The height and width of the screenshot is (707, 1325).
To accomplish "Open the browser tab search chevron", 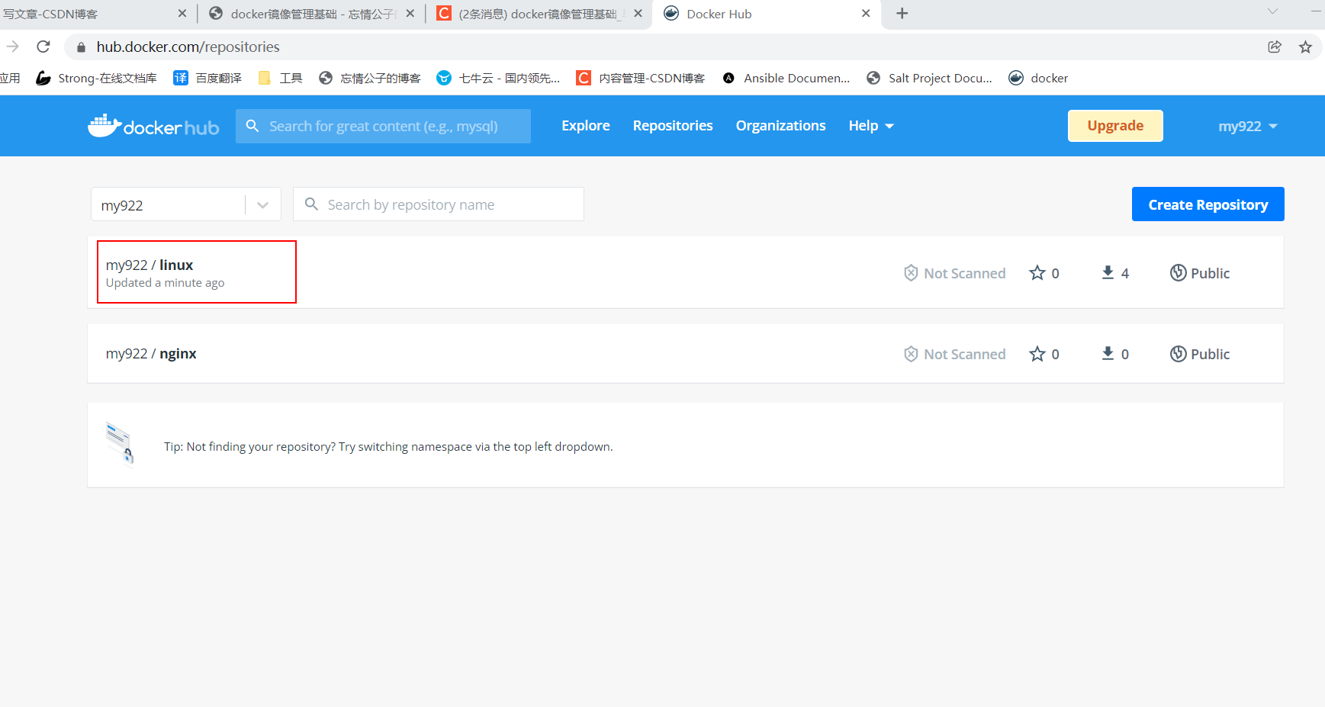I will pyautogui.click(x=1272, y=11).
